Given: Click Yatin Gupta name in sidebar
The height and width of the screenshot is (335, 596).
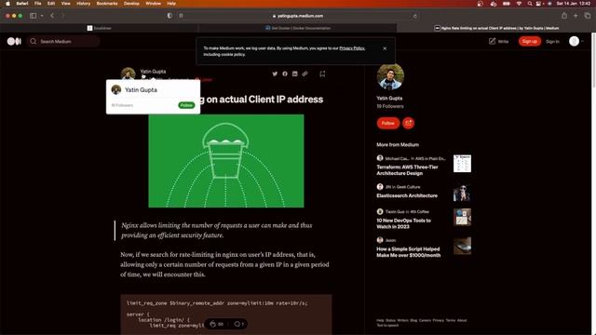Looking at the screenshot, I should [389, 98].
